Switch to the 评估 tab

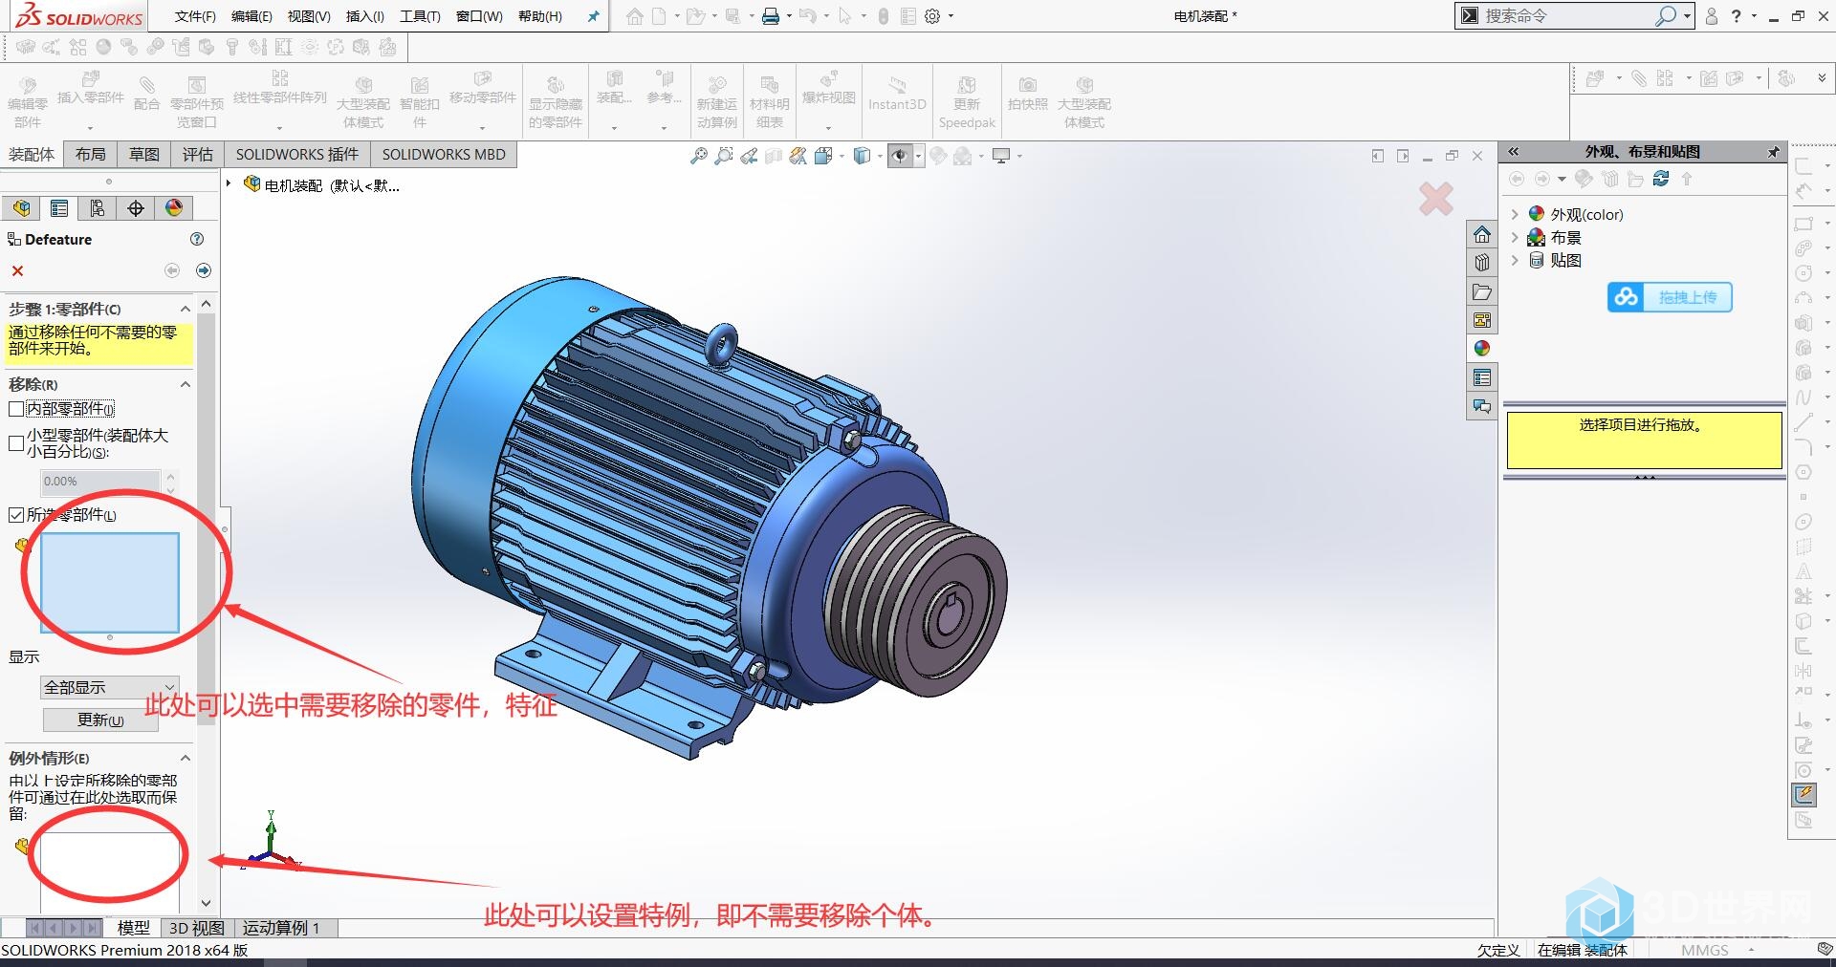[198, 154]
